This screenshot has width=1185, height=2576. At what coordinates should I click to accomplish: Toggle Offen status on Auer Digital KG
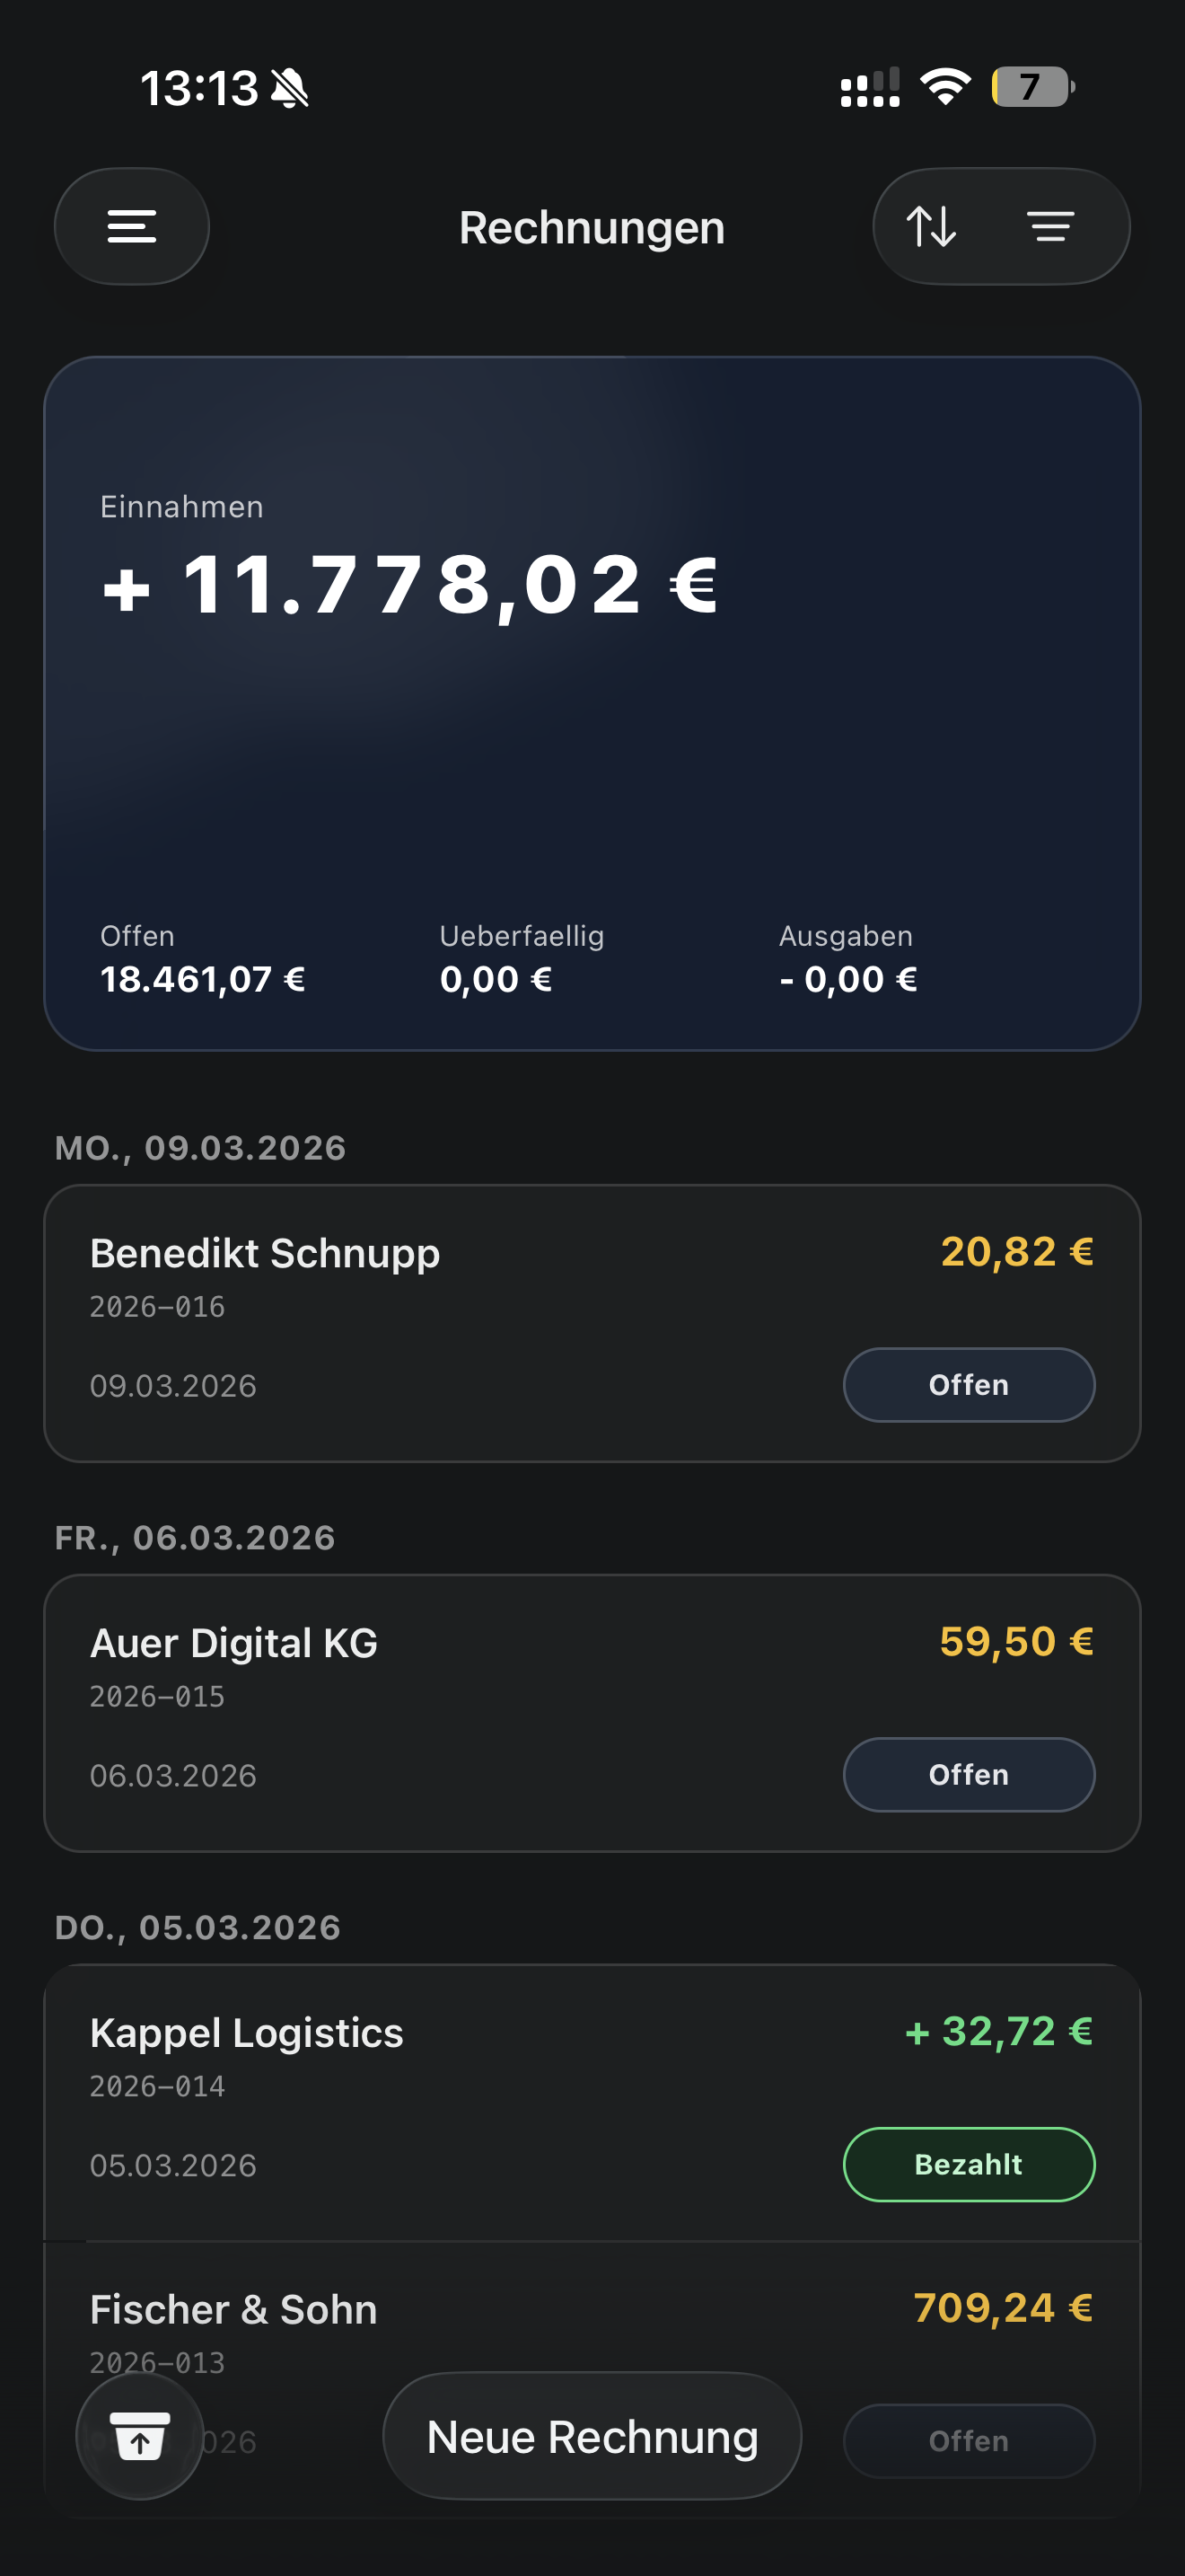[x=968, y=1775]
